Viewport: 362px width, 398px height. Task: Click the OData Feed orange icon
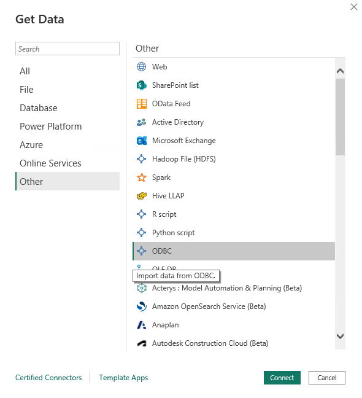(142, 104)
